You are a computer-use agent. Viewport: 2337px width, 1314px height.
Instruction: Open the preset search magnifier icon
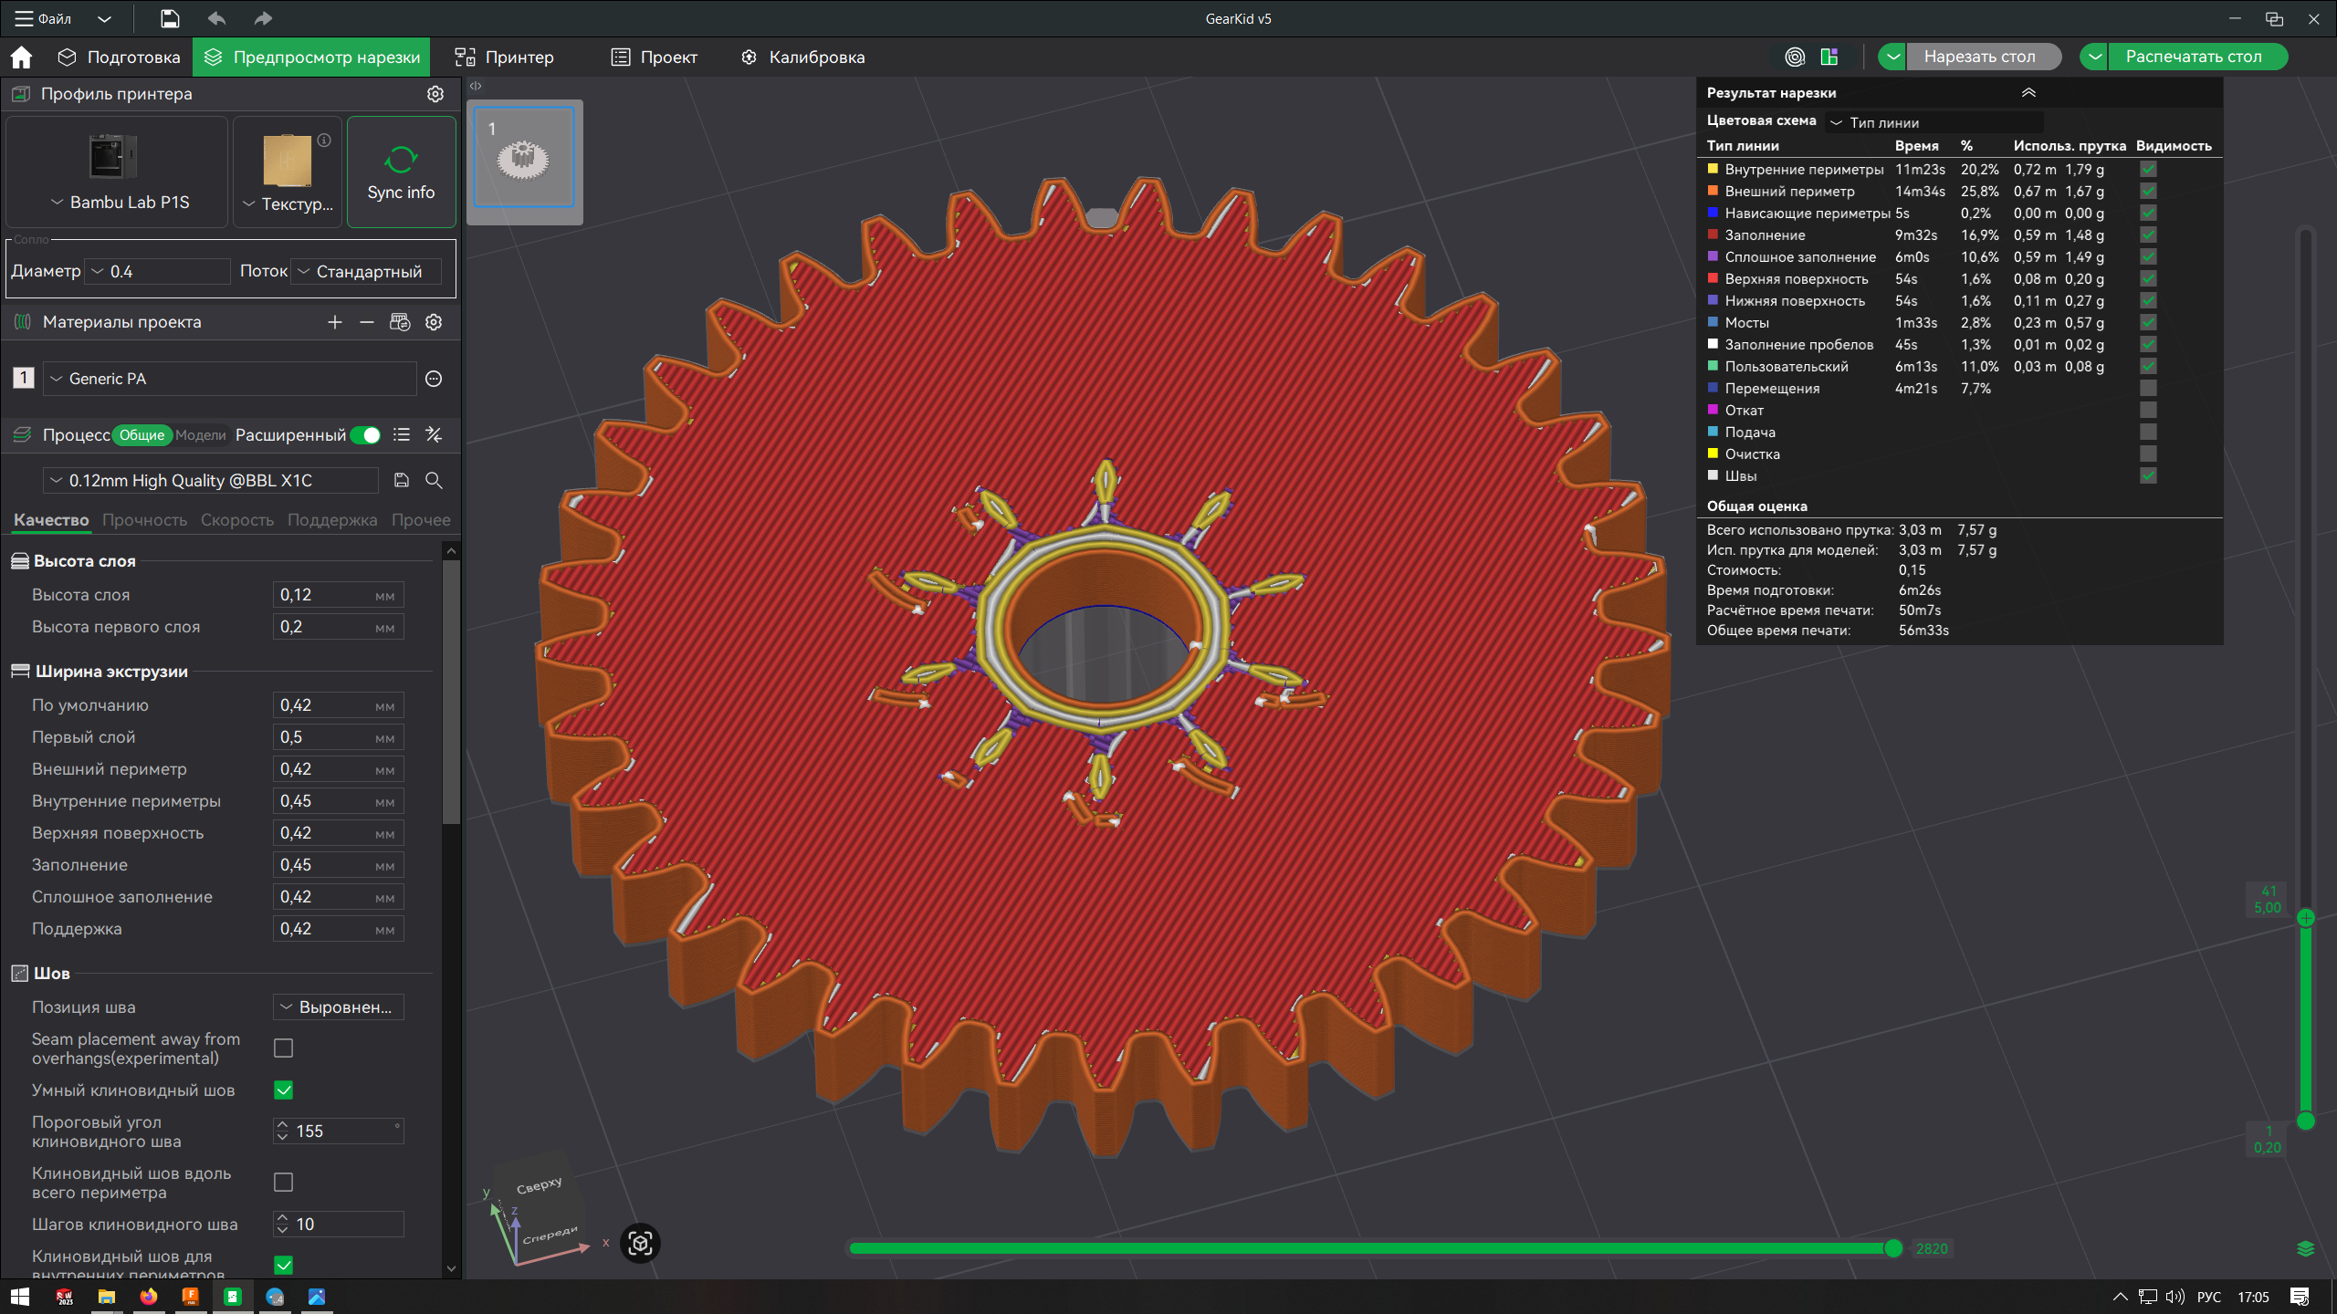click(434, 480)
